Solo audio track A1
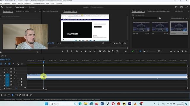190x106 pixels. tap(18, 79)
